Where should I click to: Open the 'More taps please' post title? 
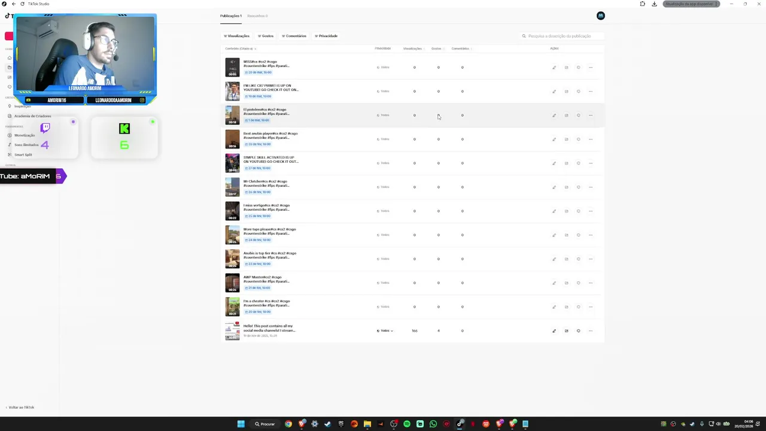(269, 231)
